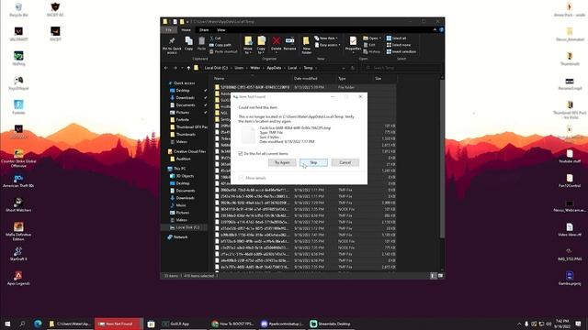Image resolution: width=588 pixels, height=330 pixels.
Task: Switch to details view icon in status bar
Action: coord(433,276)
